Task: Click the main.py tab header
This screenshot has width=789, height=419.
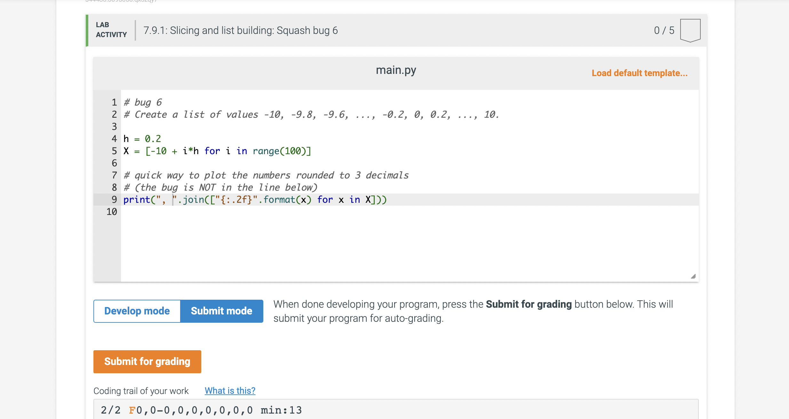Action: pyautogui.click(x=396, y=70)
